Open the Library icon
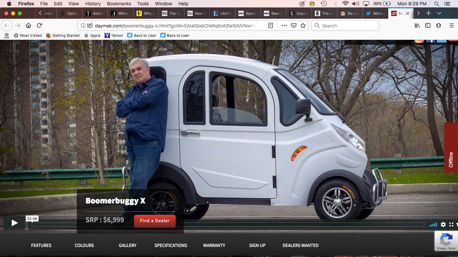Viewport: 458px width, 257px height. coord(417,25)
